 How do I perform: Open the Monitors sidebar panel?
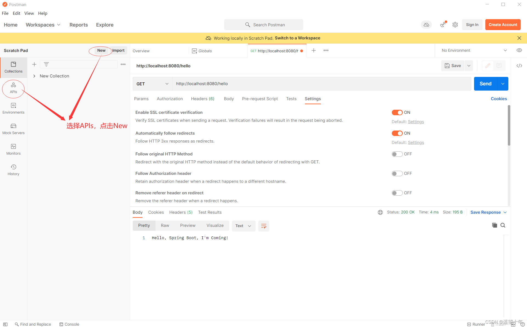coord(13,149)
